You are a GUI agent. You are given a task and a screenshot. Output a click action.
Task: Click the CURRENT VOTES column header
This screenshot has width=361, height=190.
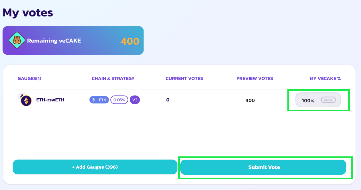[x=184, y=79]
